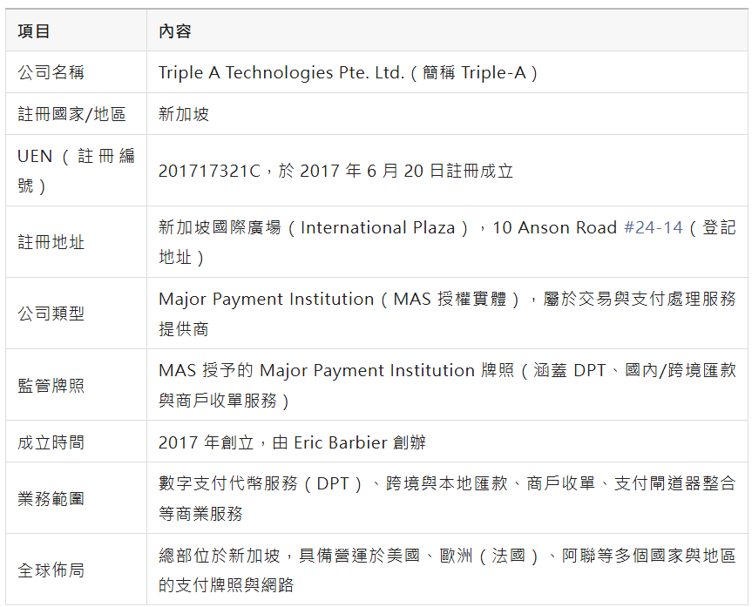Click the 公司類型 description mentioning MAS 授權實體
Viewport: 752px width, 607px height.
pyautogui.click(x=446, y=300)
